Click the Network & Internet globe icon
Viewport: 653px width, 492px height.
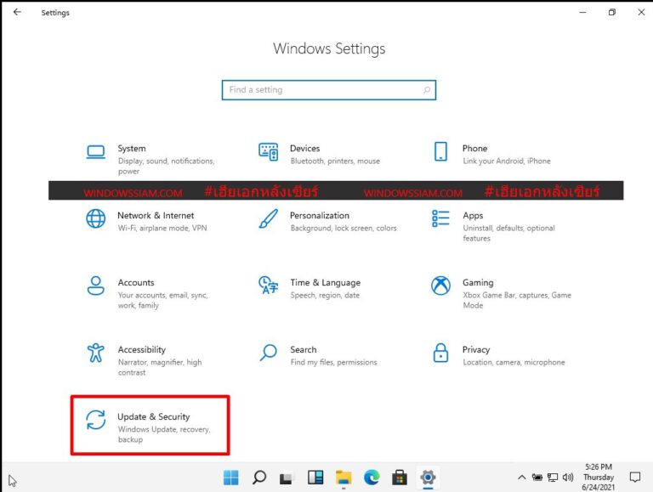[96, 218]
